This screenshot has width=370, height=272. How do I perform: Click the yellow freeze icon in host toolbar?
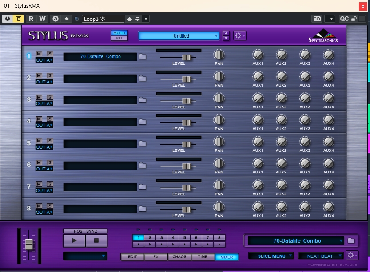point(18,19)
